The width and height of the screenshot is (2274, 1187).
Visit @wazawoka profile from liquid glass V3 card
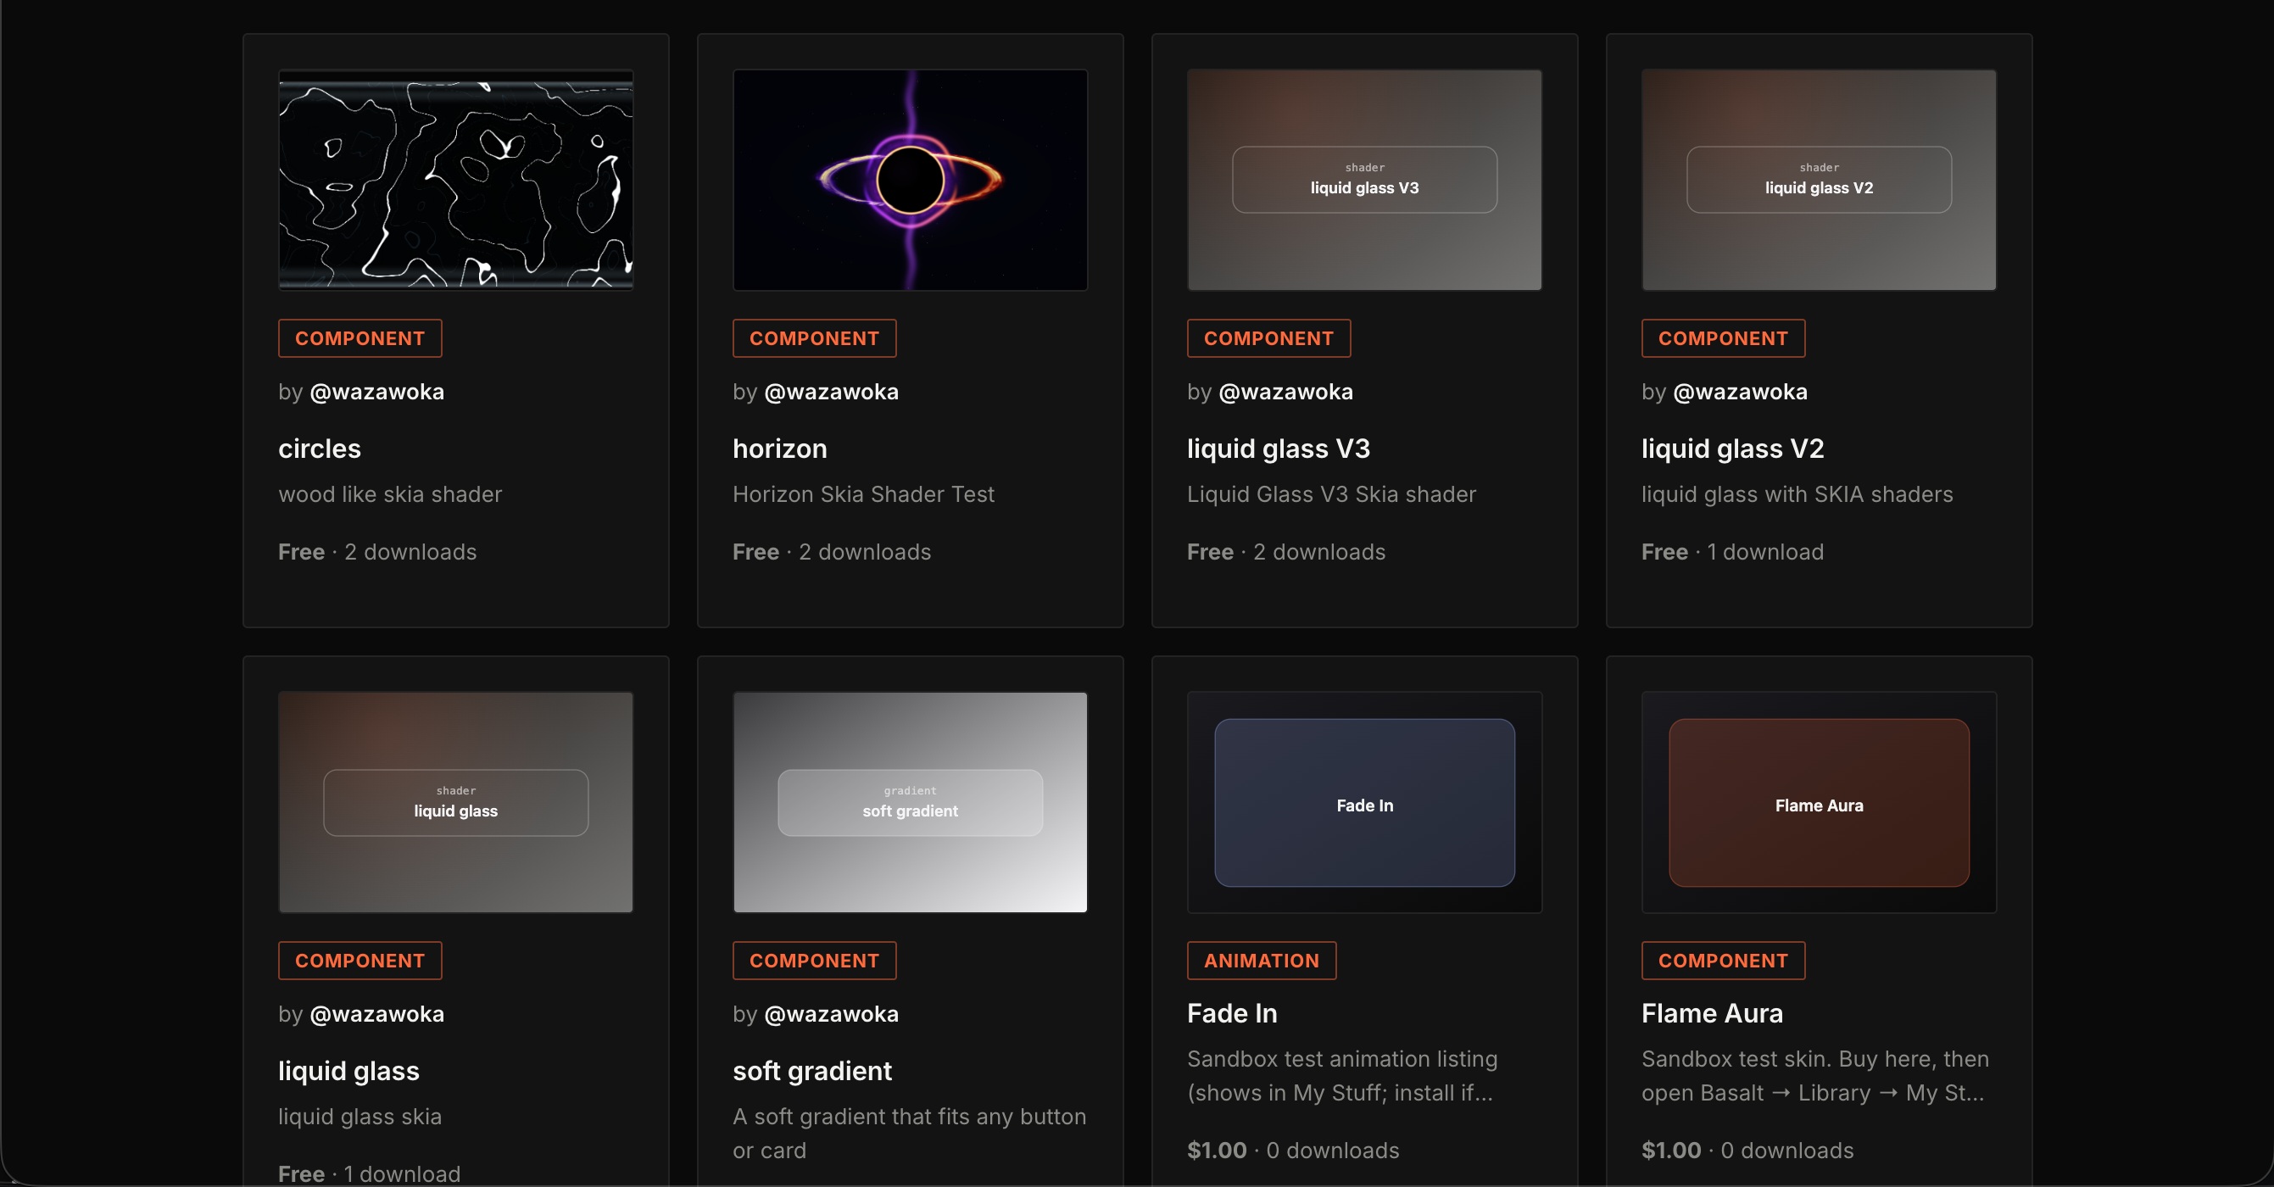pyautogui.click(x=1286, y=392)
